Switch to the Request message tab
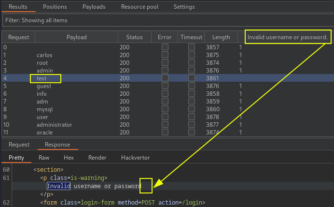Image resolution: width=334 pixels, height=207 pixels. point(19,145)
